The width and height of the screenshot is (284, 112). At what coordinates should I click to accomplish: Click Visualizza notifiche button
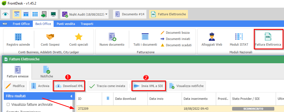click(x=186, y=86)
